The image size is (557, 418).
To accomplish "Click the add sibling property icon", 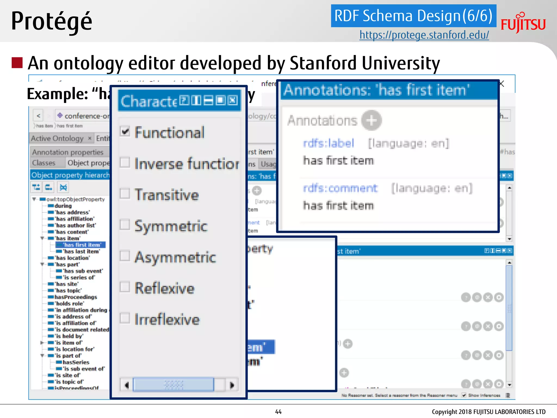I will click(x=49, y=187).
